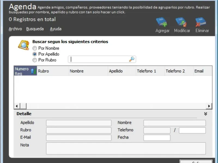Image resolution: width=218 pixels, height=163 pixels.
Task: Select the Por Nombre radio button
Action: (35, 48)
